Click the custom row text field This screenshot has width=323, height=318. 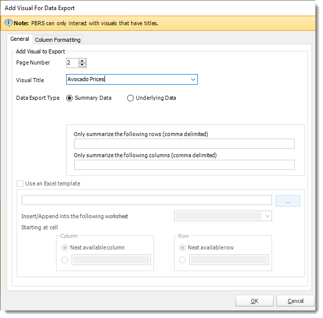click(x=229, y=260)
